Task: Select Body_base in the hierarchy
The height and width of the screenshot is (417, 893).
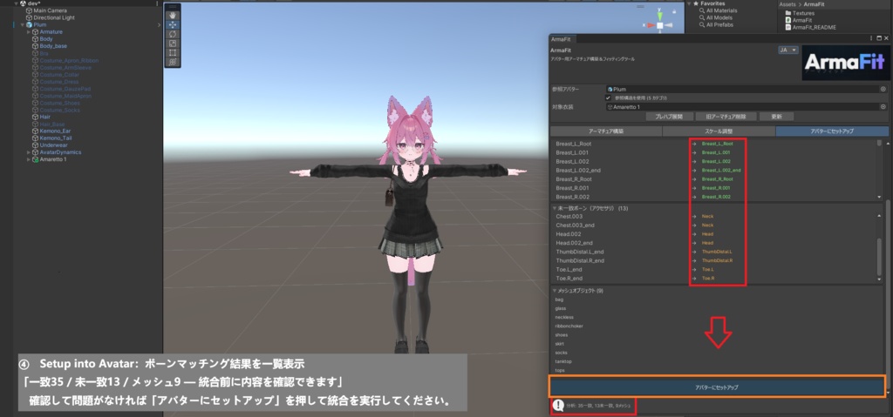Action: (53, 46)
